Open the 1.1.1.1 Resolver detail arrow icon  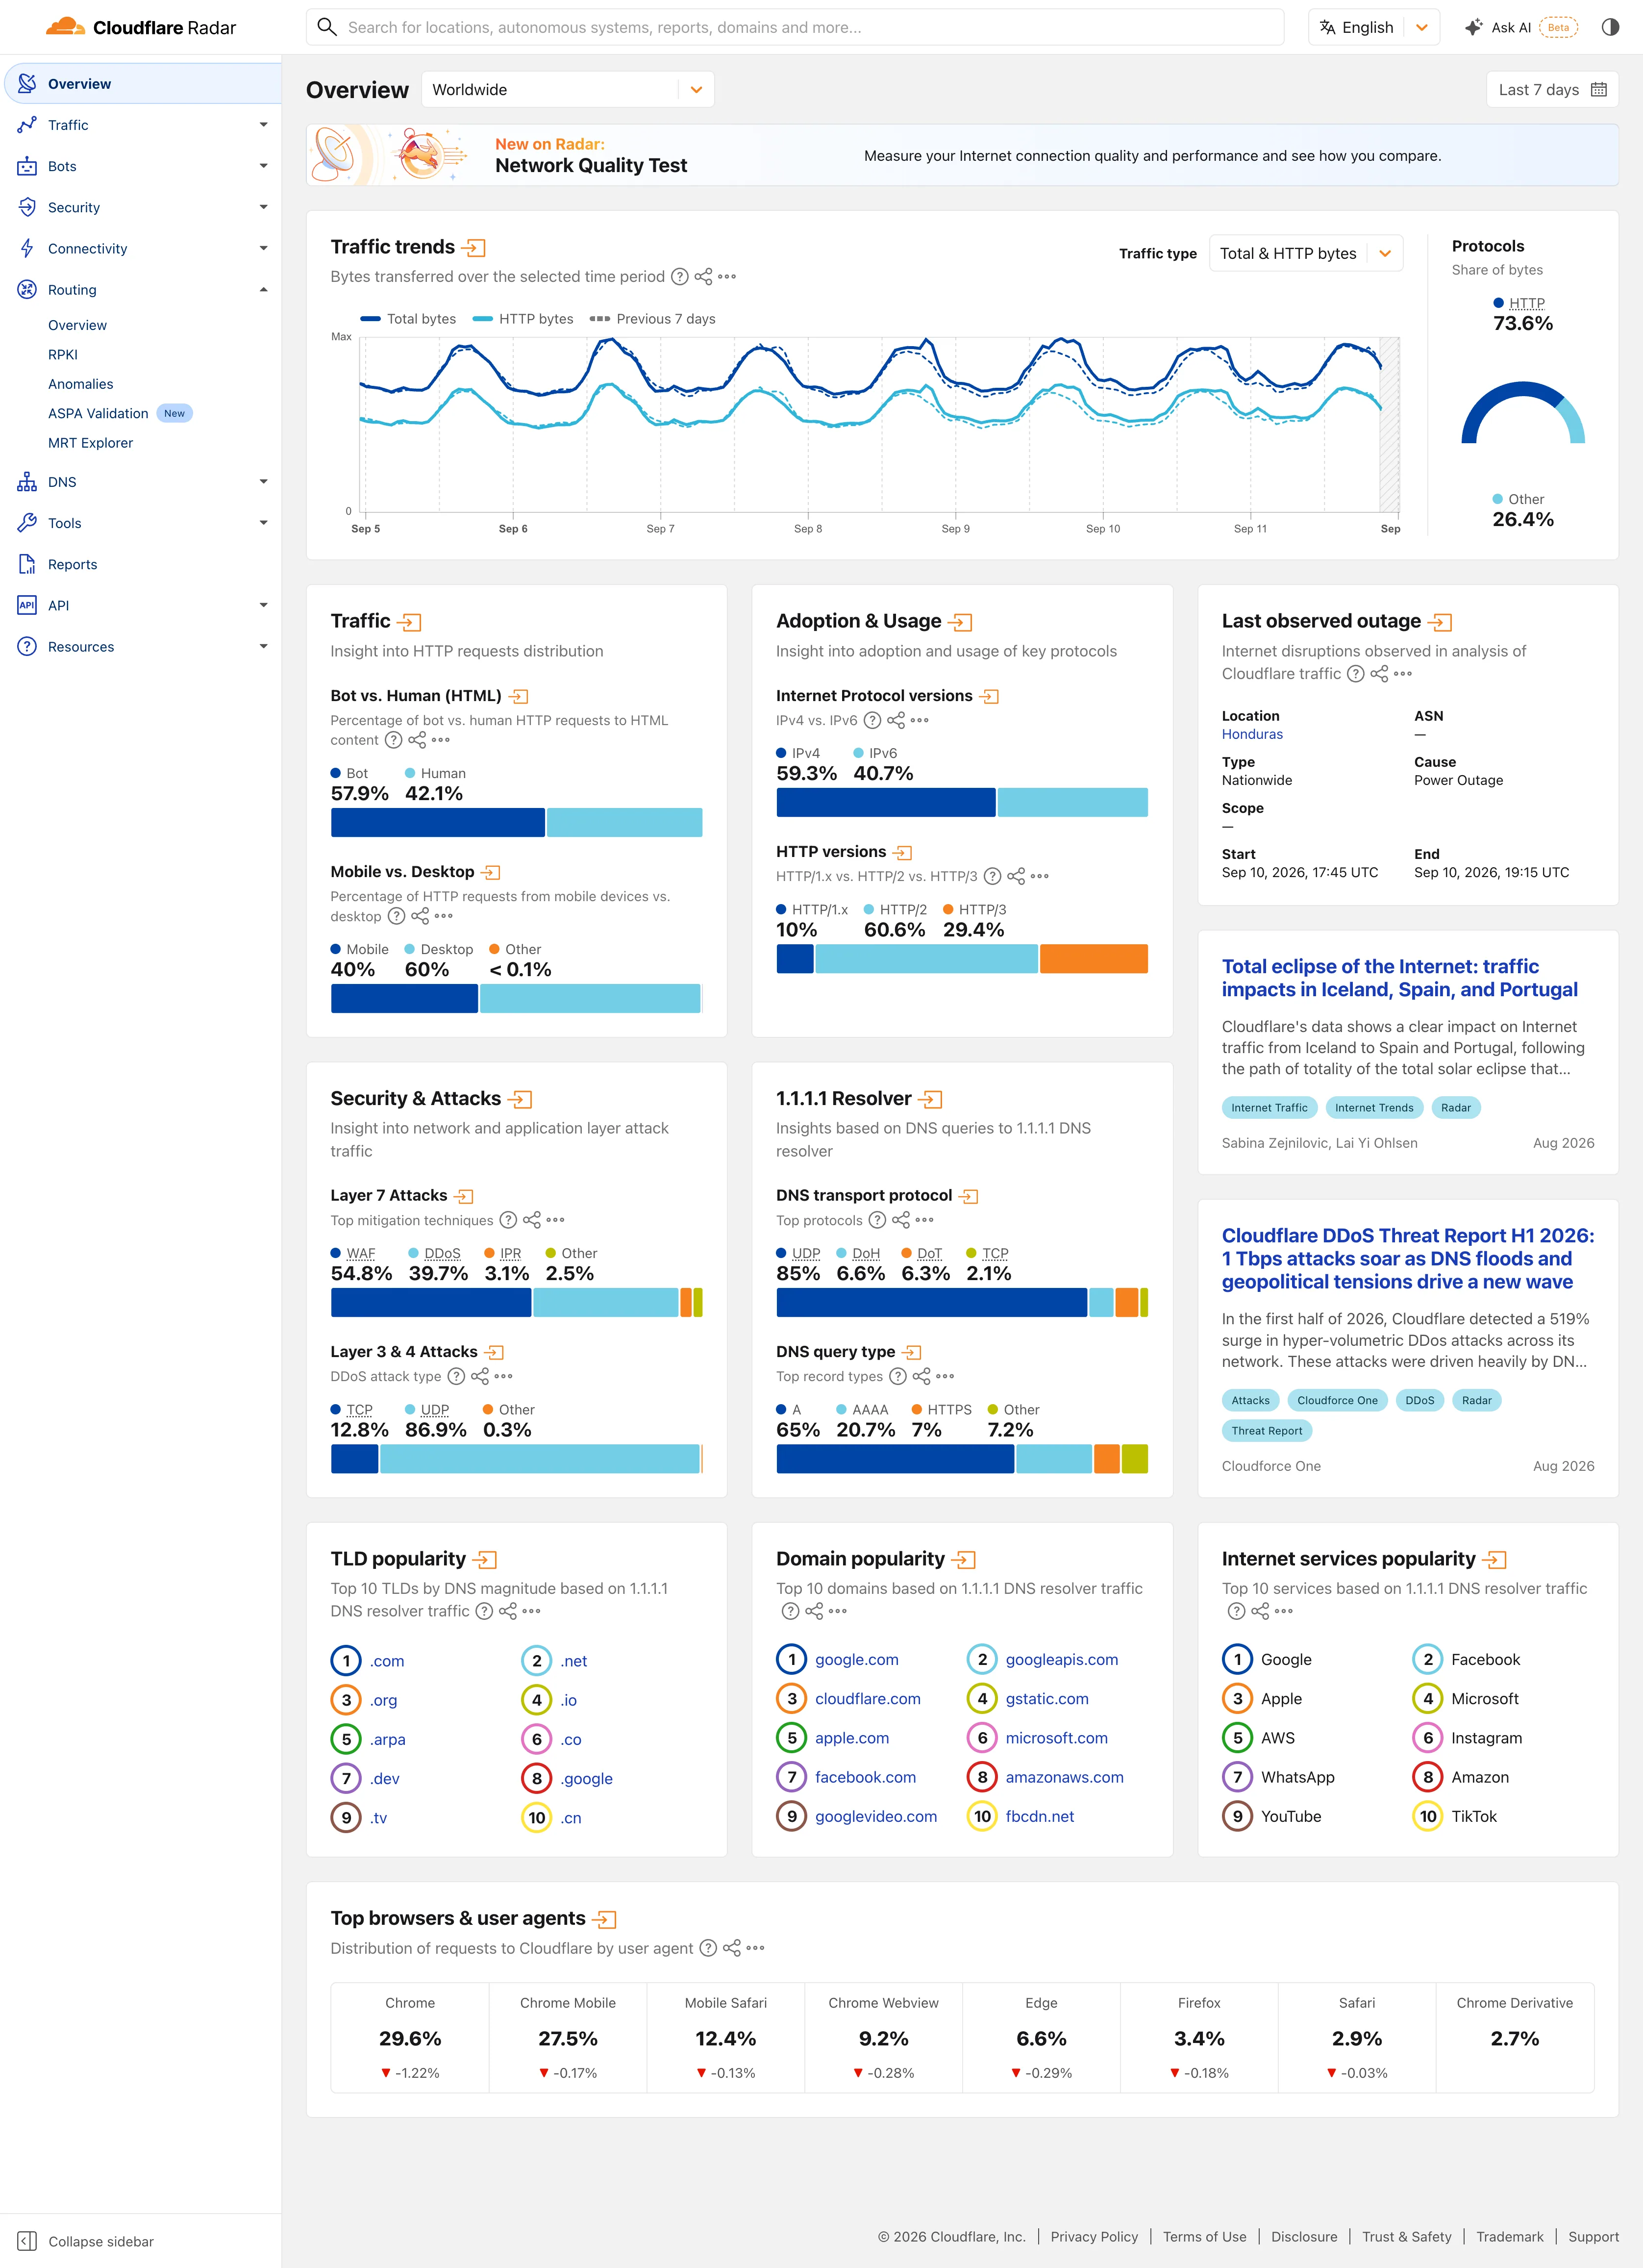pyautogui.click(x=931, y=1099)
